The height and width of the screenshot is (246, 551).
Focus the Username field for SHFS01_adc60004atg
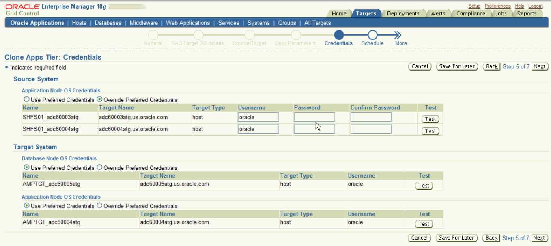258,129
